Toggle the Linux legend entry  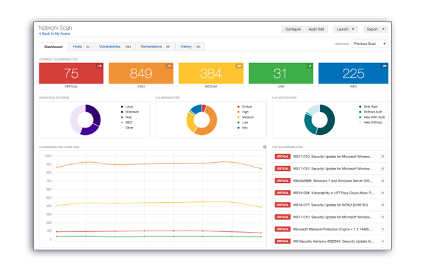click(129, 106)
